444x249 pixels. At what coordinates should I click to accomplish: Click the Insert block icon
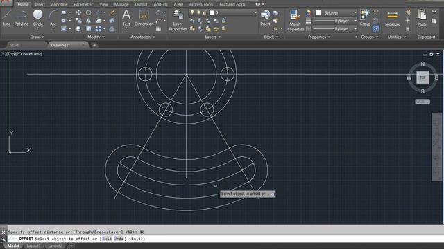click(265, 17)
